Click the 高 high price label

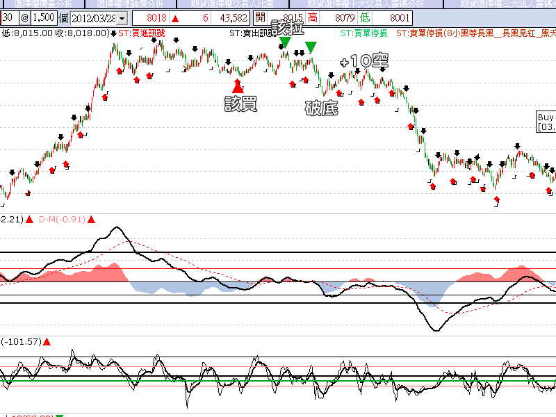312,18
